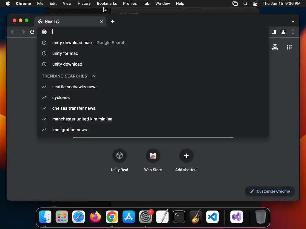
Task: Click the Search Labs flask icon
Action: (275, 47)
